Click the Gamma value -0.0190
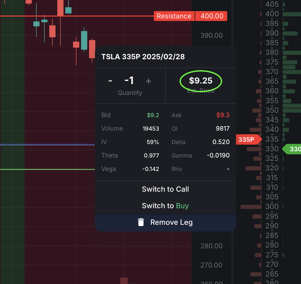301x284 pixels. click(218, 155)
